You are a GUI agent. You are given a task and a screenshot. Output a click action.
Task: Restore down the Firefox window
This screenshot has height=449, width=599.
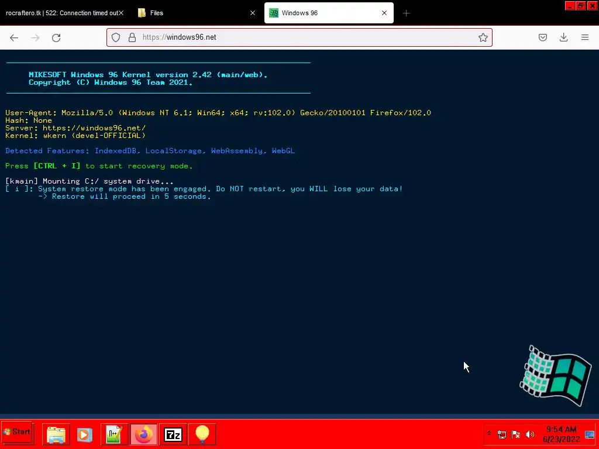click(x=581, y=6)
